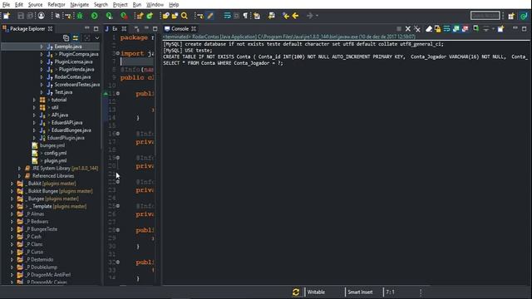Open RodarContas.java in Package Explorer
Image resolution: width=532 pixels, height=299 pixels.
[x=72, y=77]
